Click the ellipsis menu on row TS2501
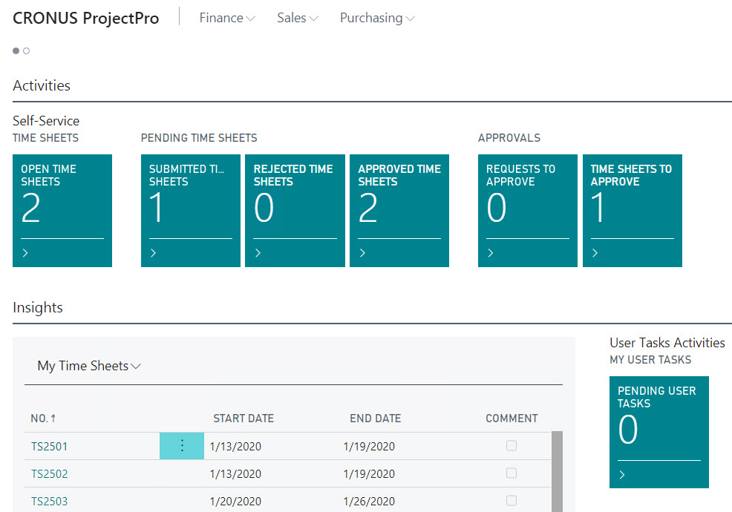Image resolution: width=732 pixels, height=512 pixels. click(181, 445)
